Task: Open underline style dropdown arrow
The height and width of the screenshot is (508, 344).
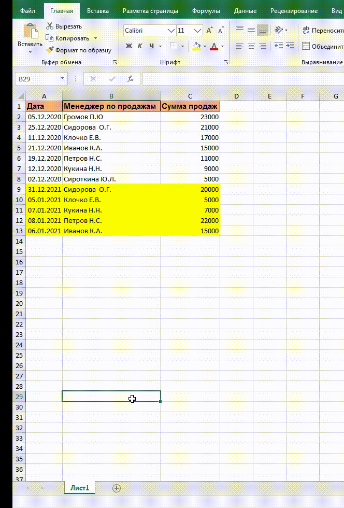Action: (160, 46)
